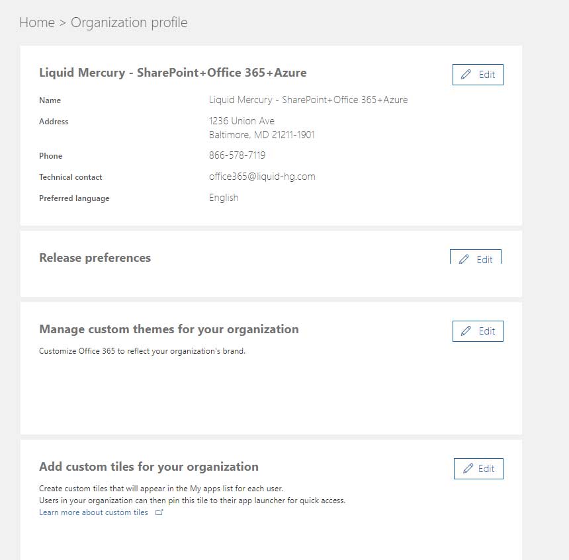This screenshot has width=569, height=560.
Task: Click the Manage custom themes heading
Action: 169,329
